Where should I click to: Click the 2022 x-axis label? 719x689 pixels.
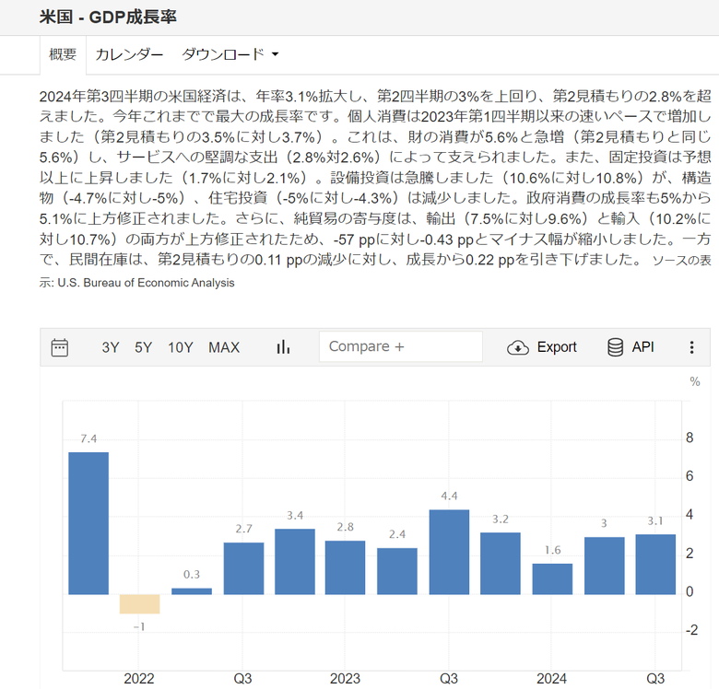pos(139,679)
